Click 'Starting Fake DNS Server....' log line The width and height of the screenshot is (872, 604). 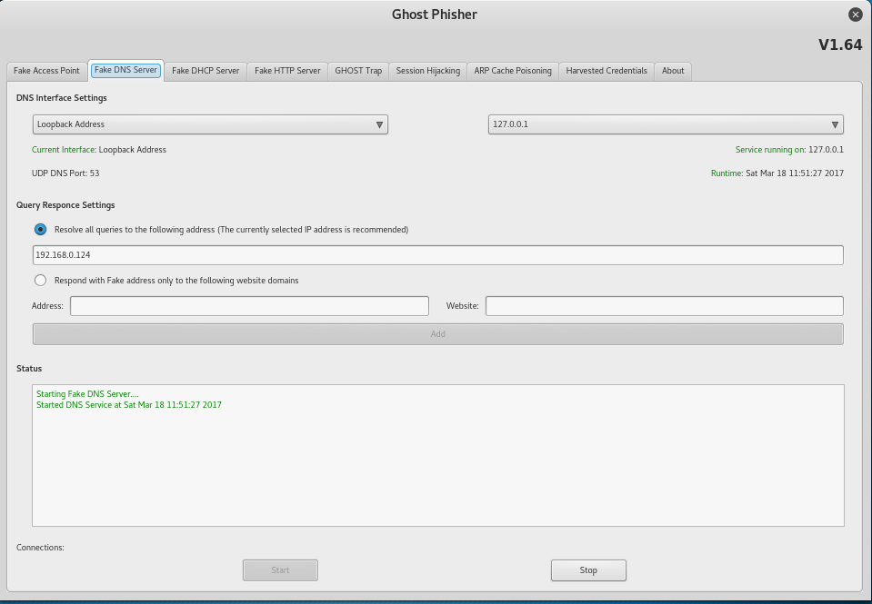88,394
